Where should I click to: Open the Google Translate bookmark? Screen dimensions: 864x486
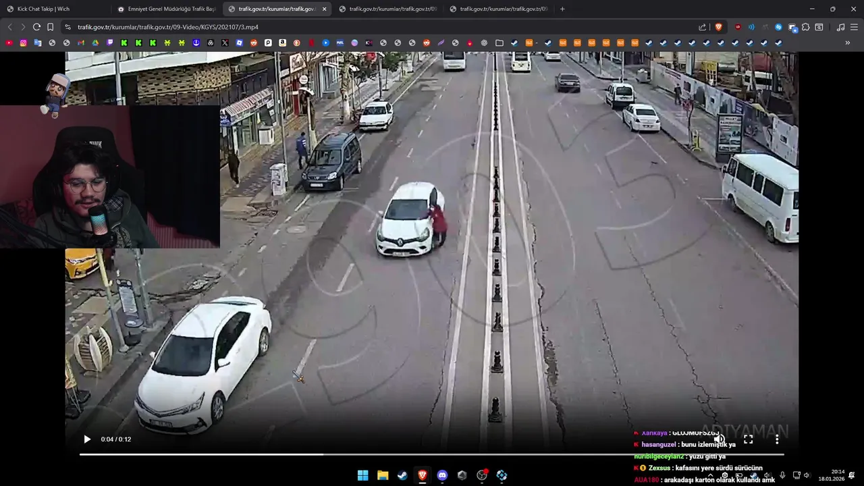tap(37, 43)
